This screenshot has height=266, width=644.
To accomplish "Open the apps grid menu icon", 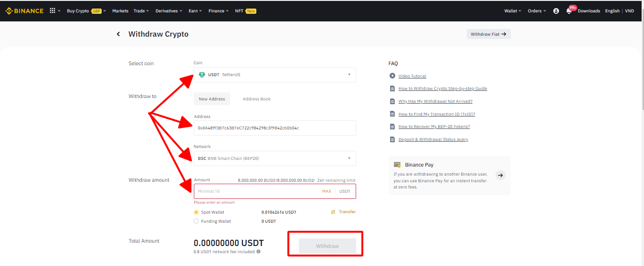I will coord(53,10).
